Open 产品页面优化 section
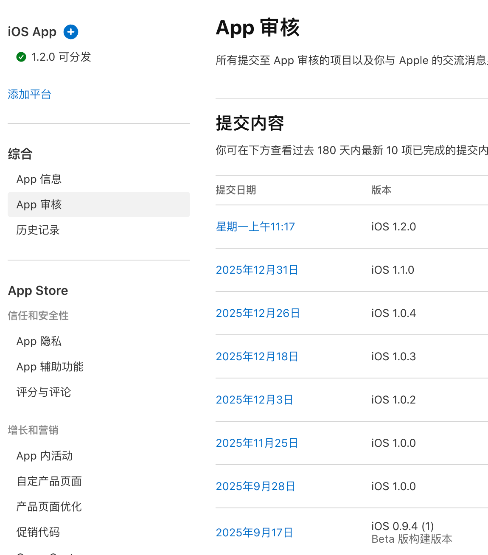488x555 pixels. point(49,507)
